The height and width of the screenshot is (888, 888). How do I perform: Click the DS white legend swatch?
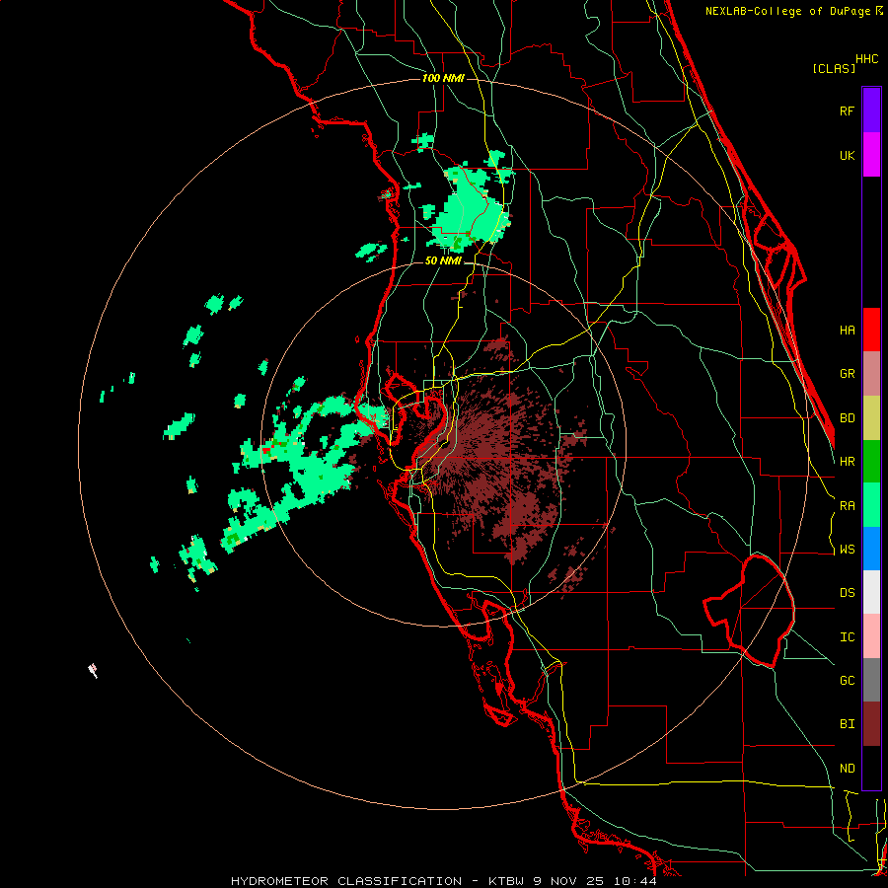(x=871, y=592)
